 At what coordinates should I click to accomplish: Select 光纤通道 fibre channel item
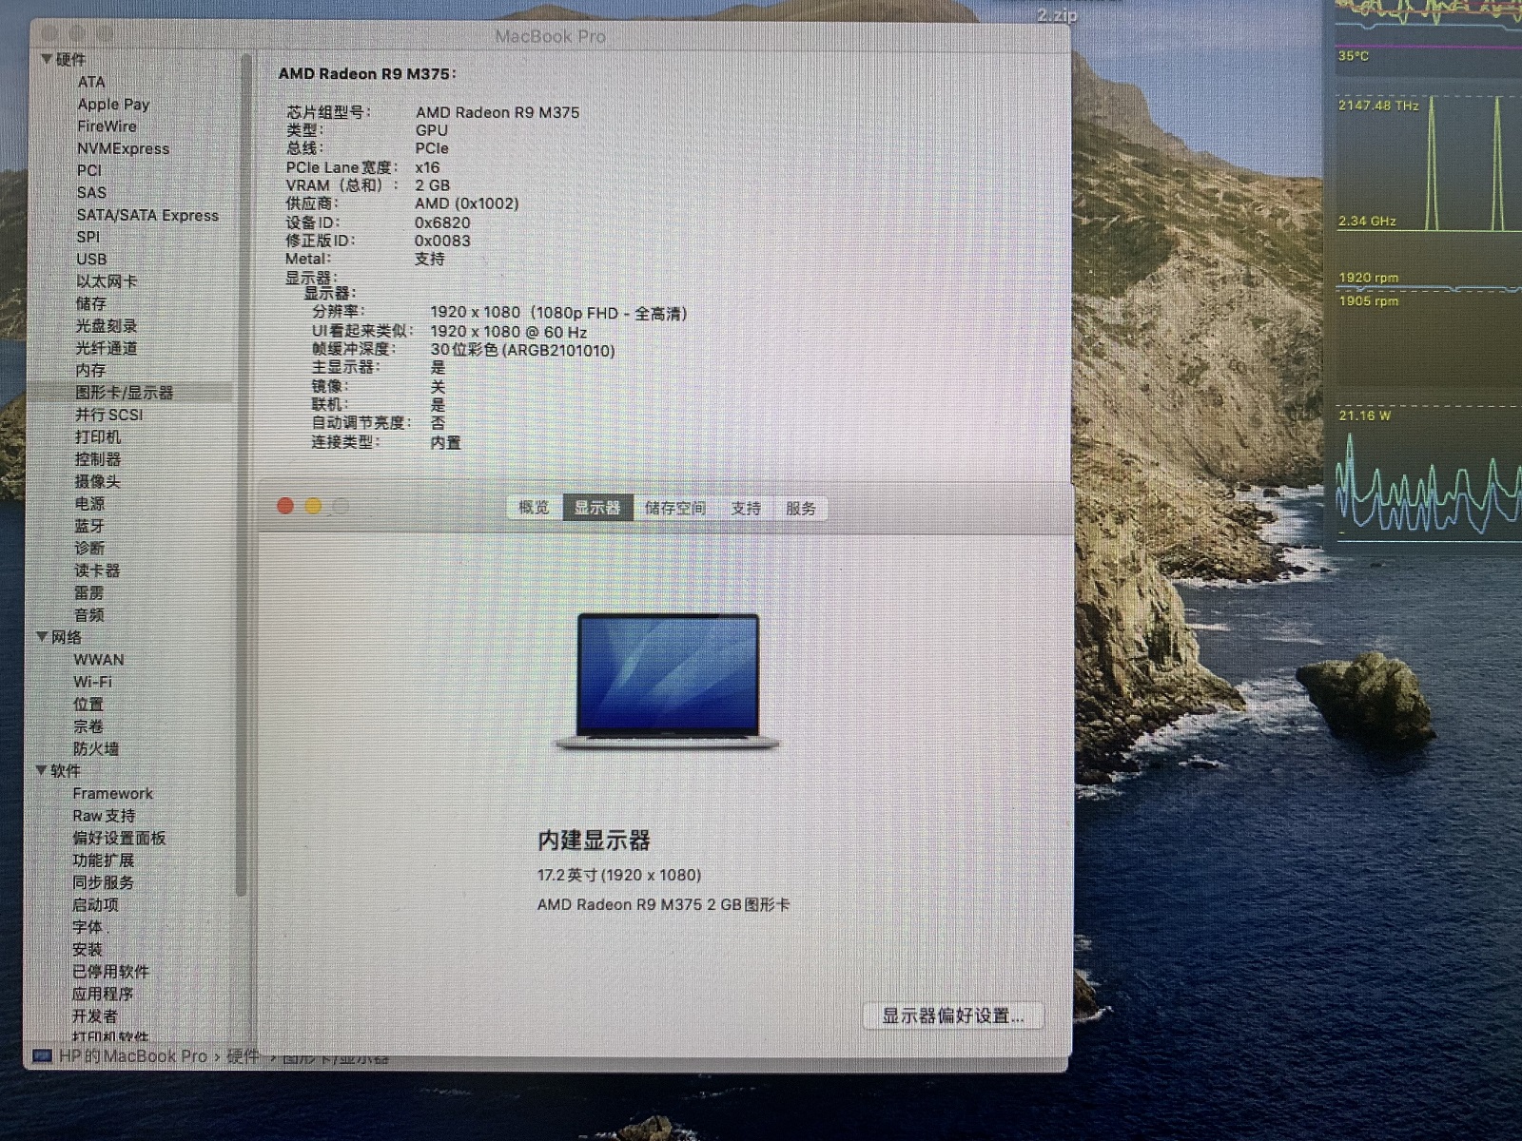click(x=107, y=348)
